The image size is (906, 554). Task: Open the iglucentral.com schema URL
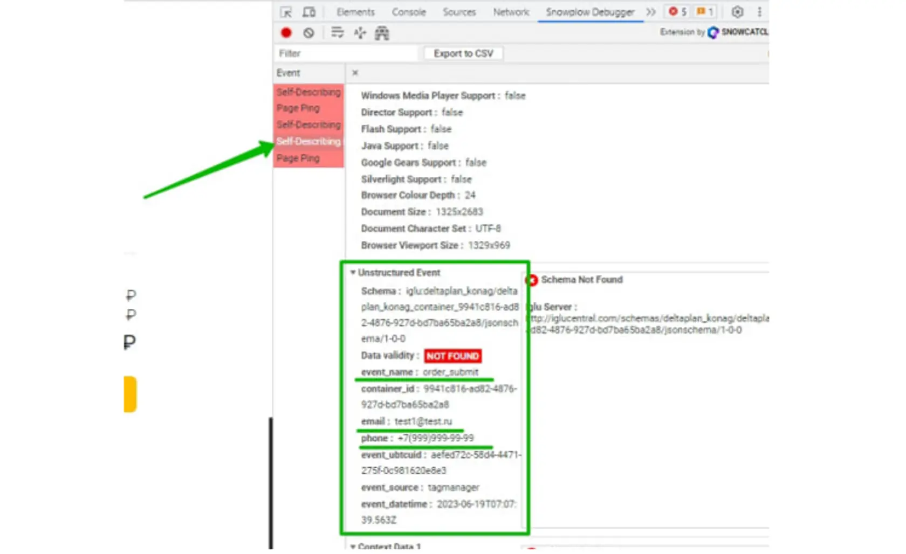point(647,324)
